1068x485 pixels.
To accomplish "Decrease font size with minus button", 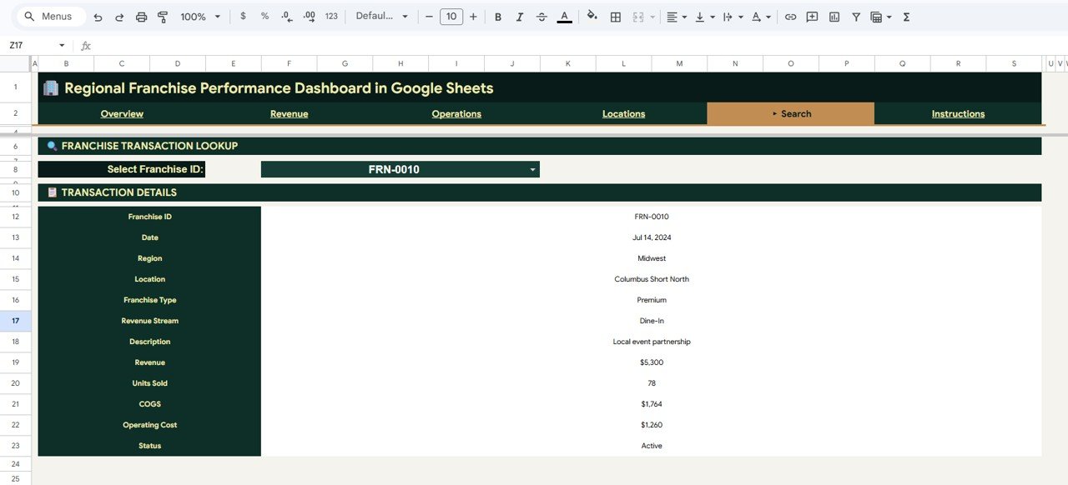I will click(x=429, y=17).
